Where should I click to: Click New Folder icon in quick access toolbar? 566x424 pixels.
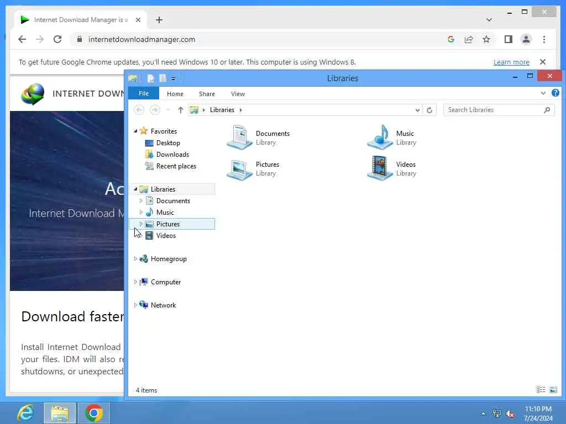pyautogui.click(x=163, y=78)
